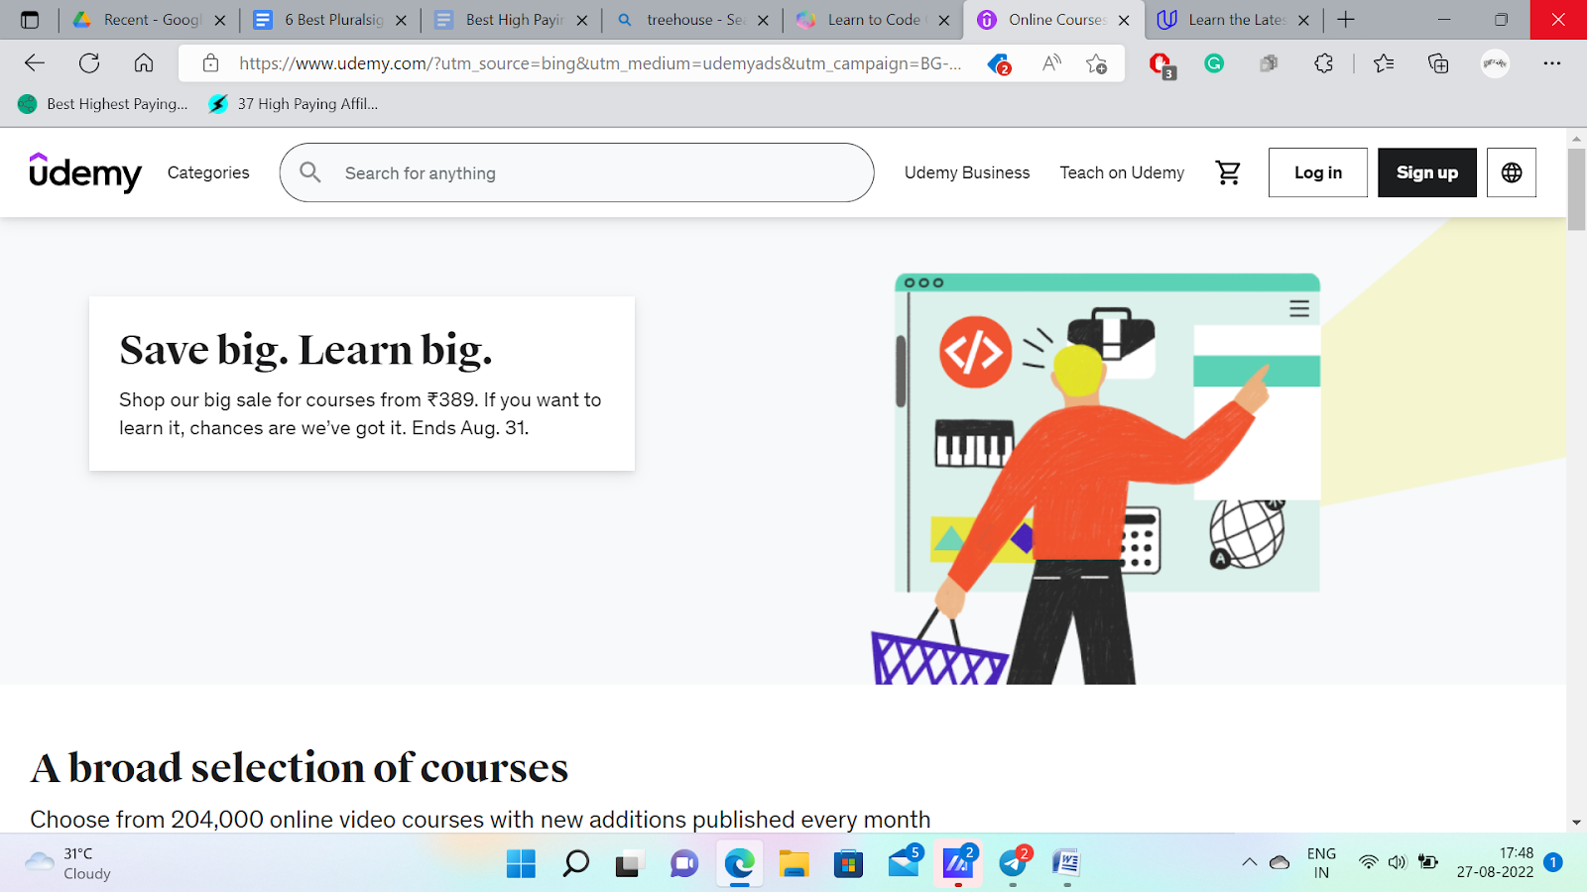The height and width of the screenshot is (892, 1587).
Task: Open Word from taskbar
Action: [x=1066, y=864]
